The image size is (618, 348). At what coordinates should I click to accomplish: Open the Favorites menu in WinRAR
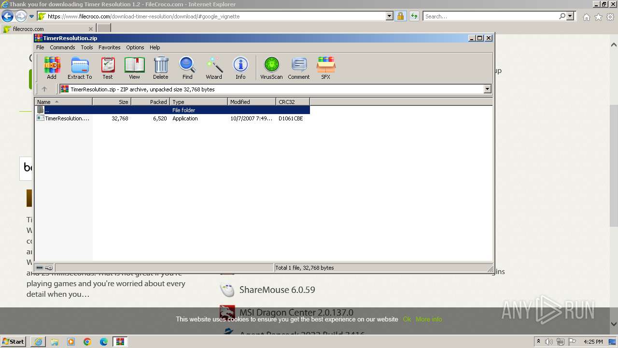click(x=110, y=47)
